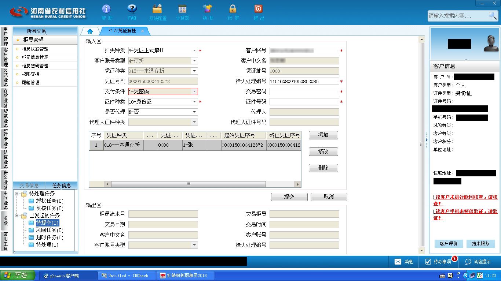Click the search magnifier icon
Screen dimensions: 501x281
click(493, 15)
